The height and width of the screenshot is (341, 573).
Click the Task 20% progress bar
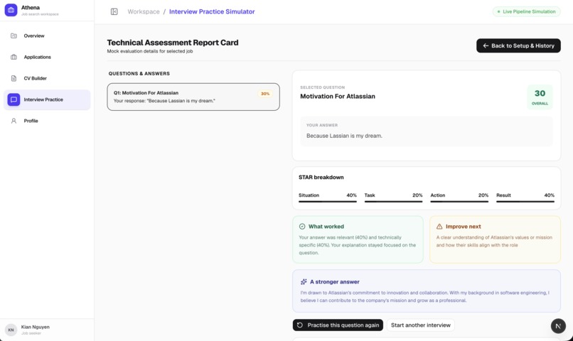point(393,201)
